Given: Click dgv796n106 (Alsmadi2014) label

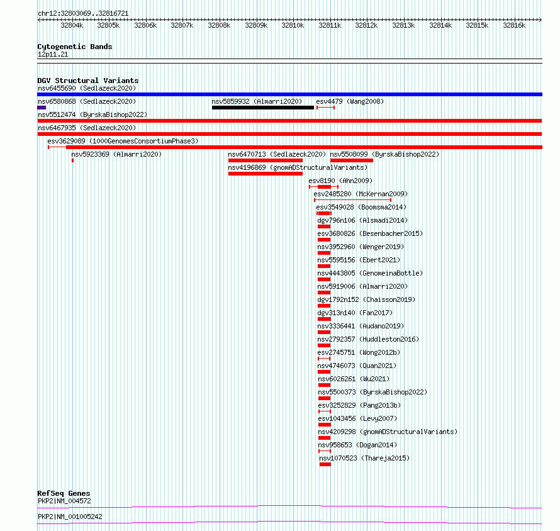Looking at the screenshot, I should pos(362,220).
